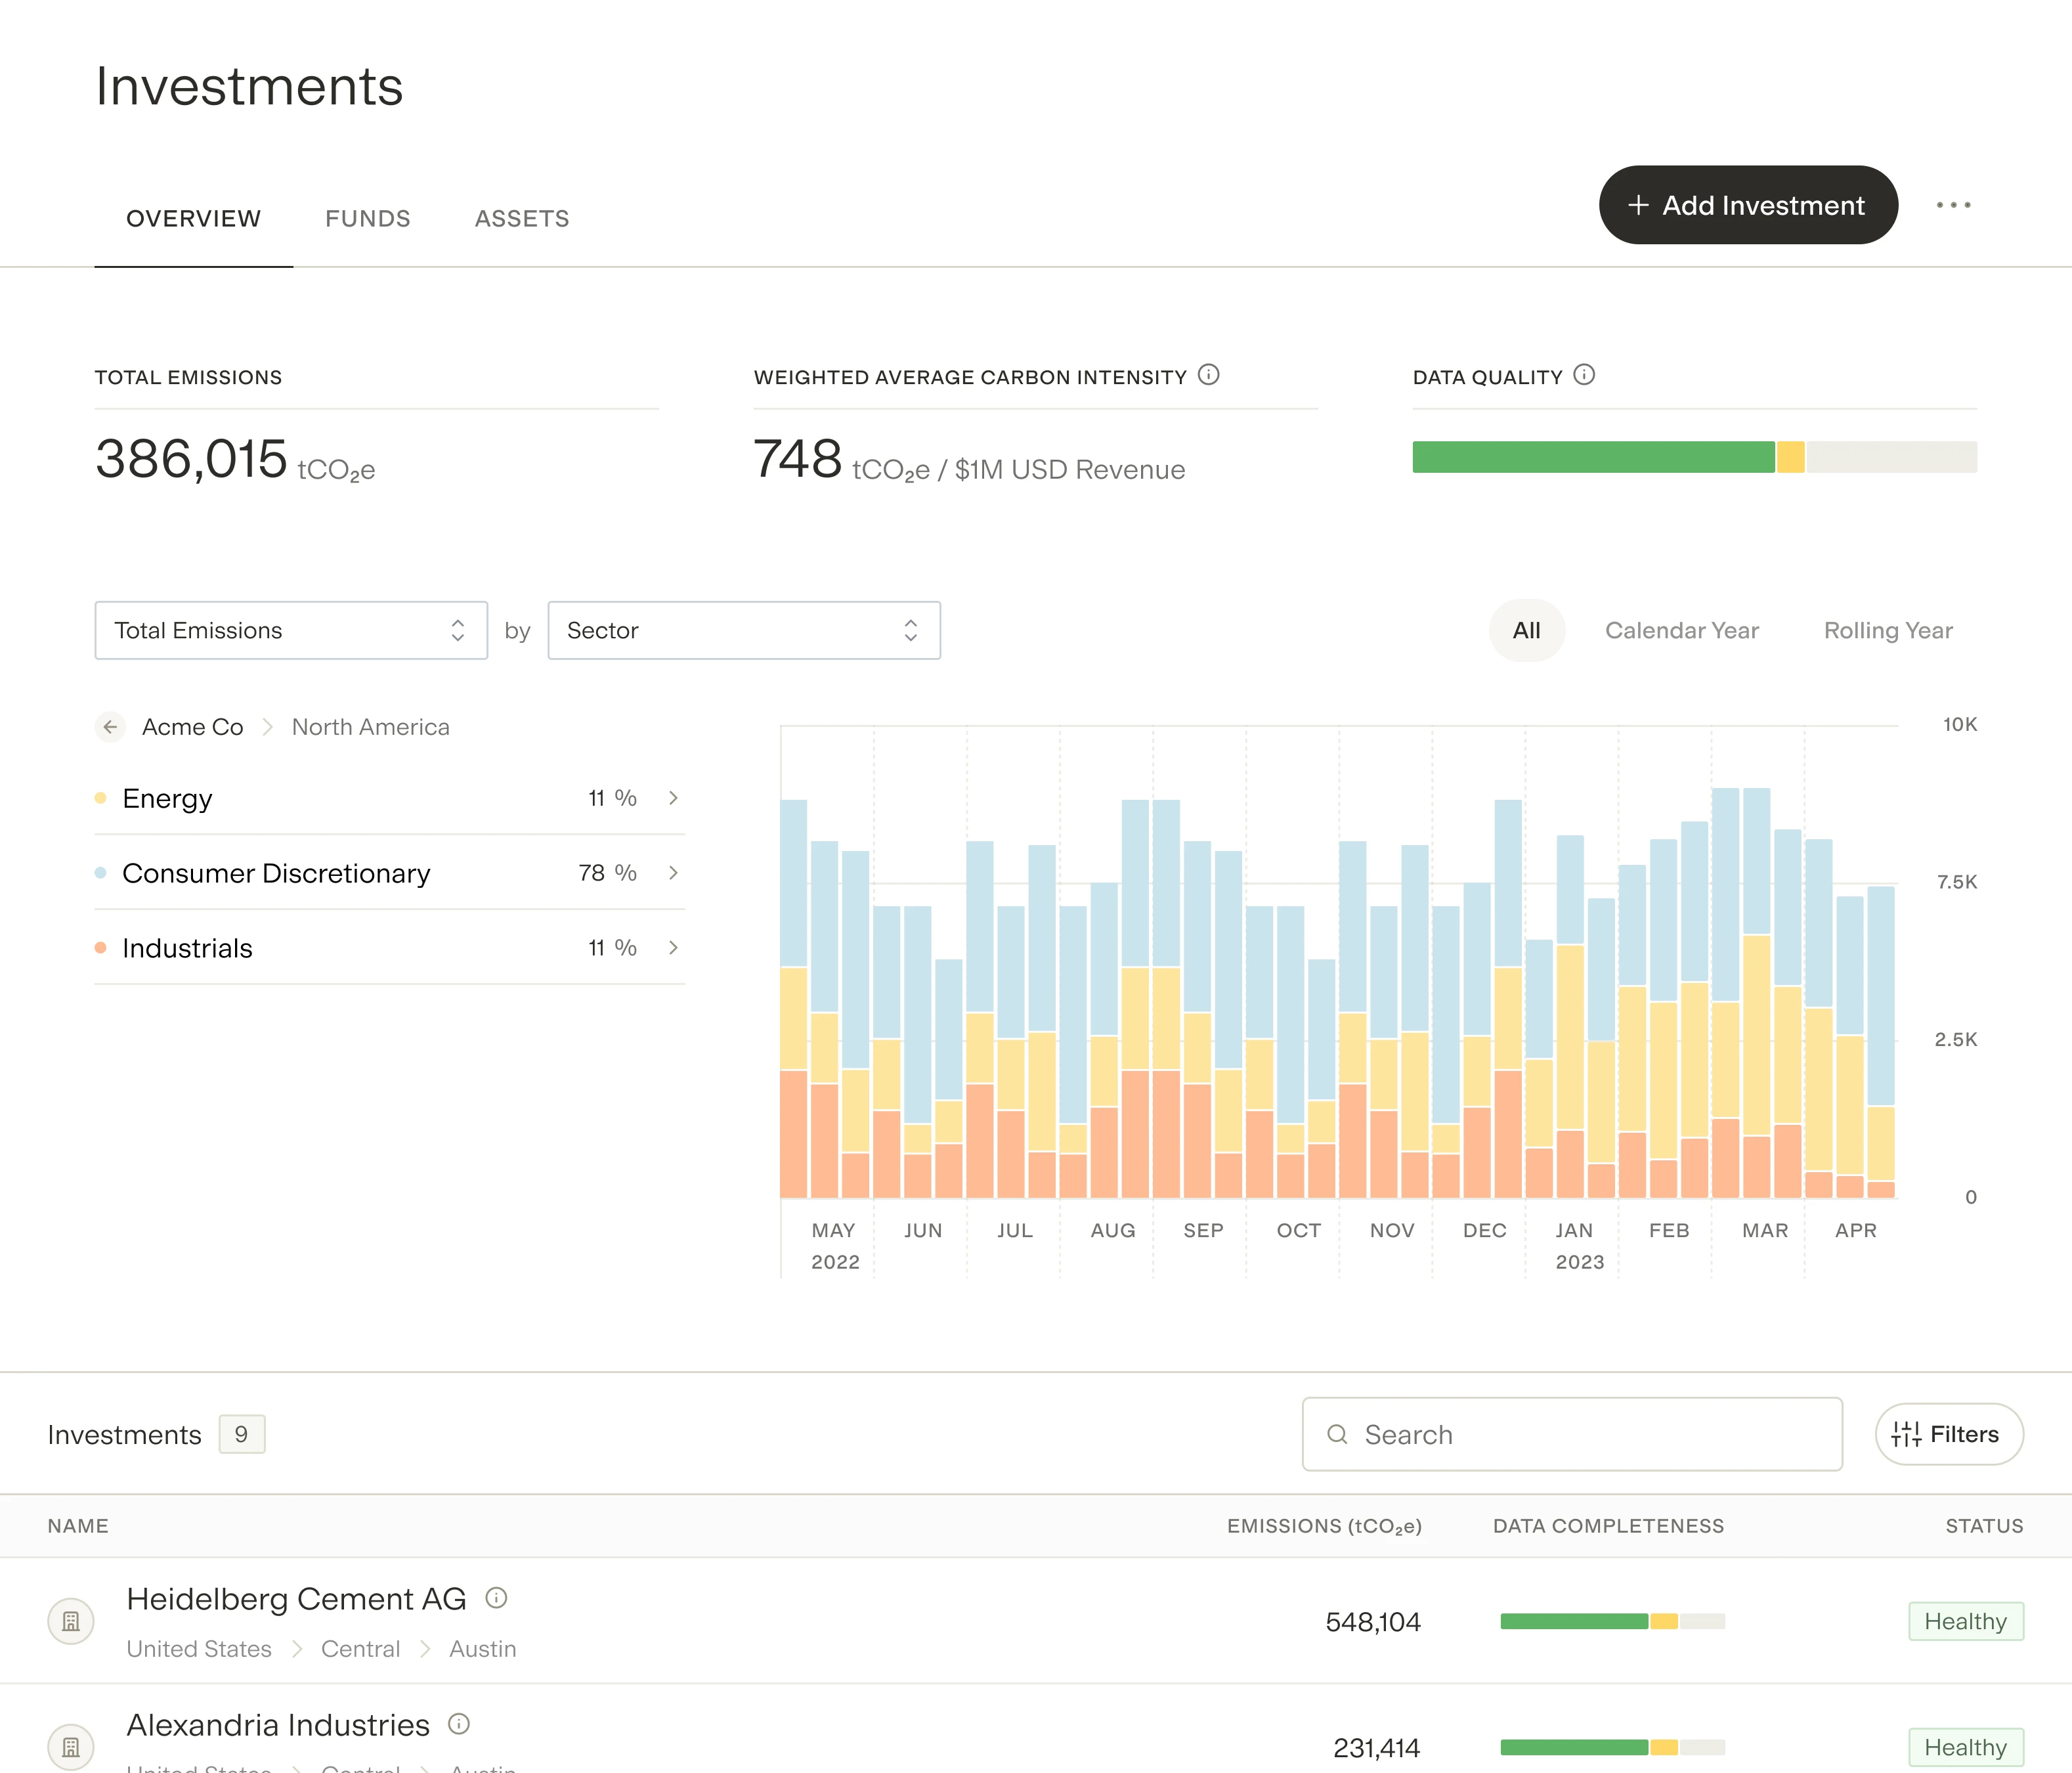The image size is (2072, 1773).
Task: Click the Data Quality info icon
Action: click(x=1584, y=375)
